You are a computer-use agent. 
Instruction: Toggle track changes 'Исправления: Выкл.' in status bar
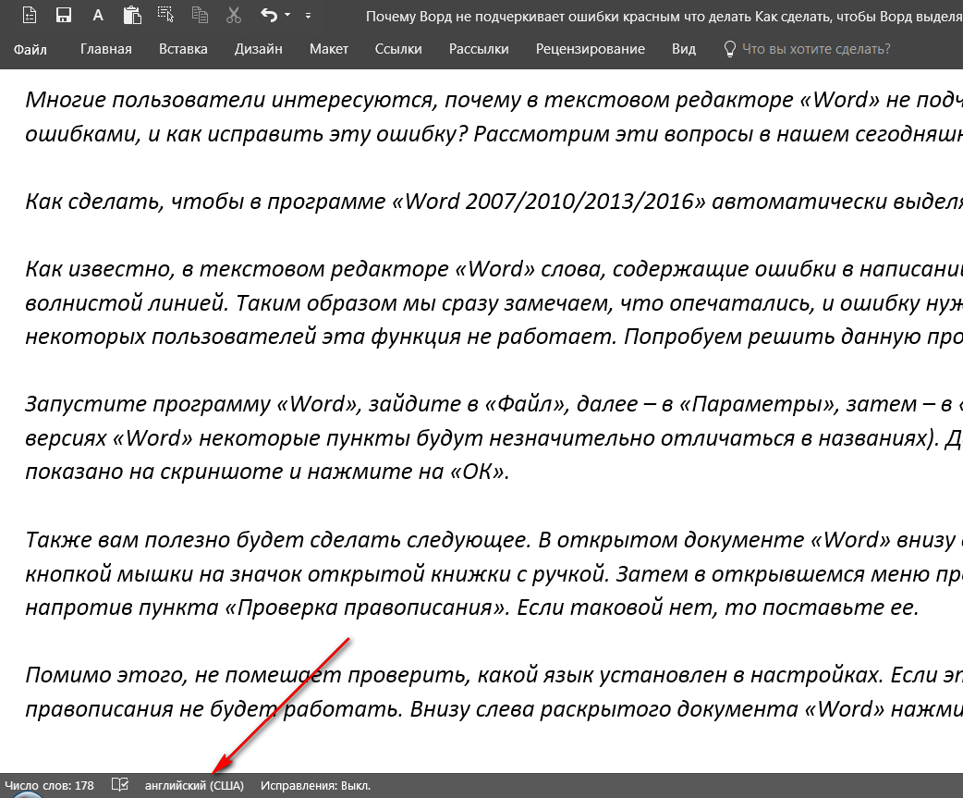(x=315, y=786)
